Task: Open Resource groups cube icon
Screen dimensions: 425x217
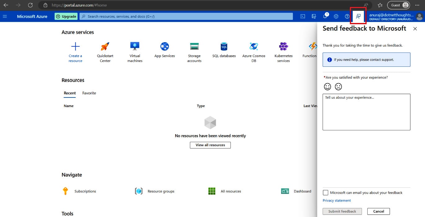Action: (x=139, y=191)
